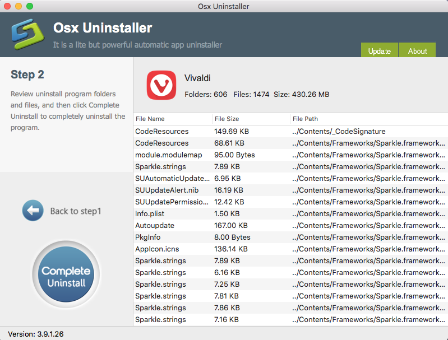Sort by File Size column header
The width and height of the screenshot is (448, 340).
pos(227,119)
